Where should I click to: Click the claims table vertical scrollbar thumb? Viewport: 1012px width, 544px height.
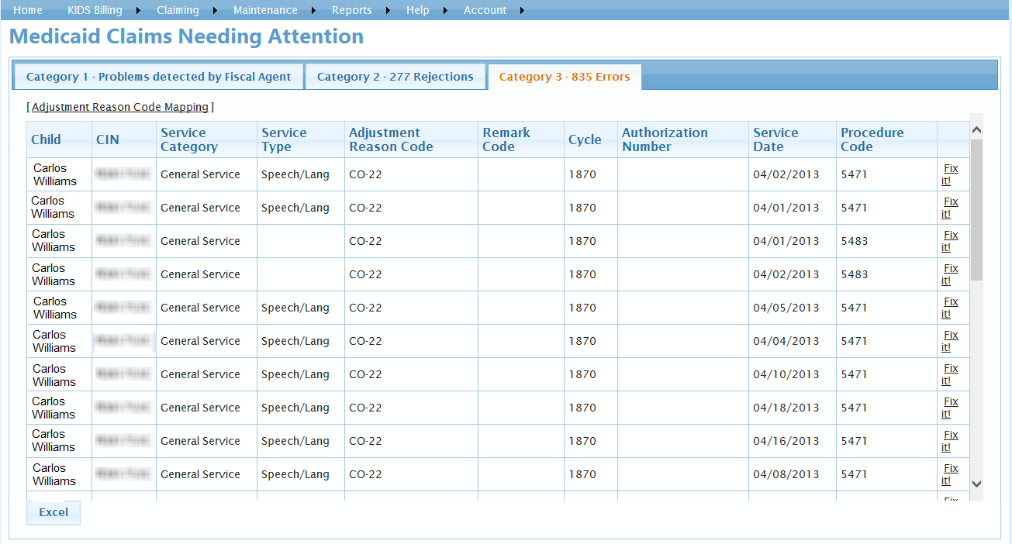pyautogui.click(x=976, y=210)
